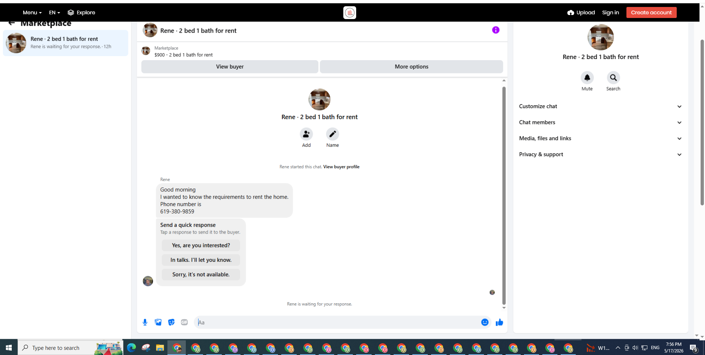The image size is (705, 355).
Task: Open the taskbar volume control
Action: pos(635,348)
